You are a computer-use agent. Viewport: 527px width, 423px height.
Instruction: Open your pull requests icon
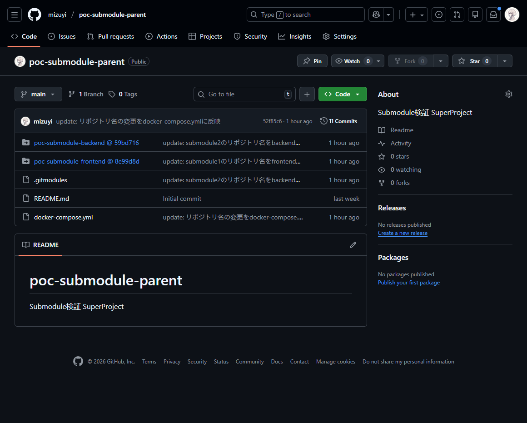coord(457,14)
